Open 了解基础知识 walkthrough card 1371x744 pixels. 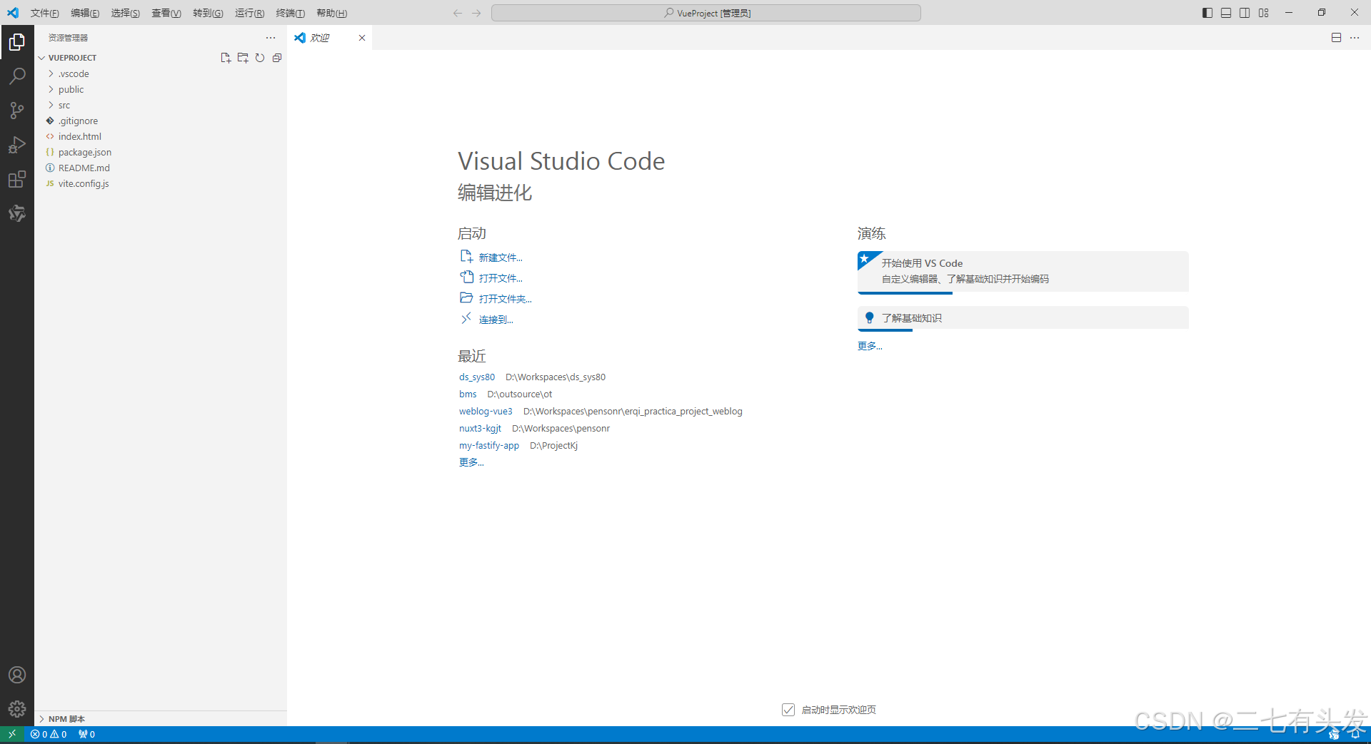1023,318
